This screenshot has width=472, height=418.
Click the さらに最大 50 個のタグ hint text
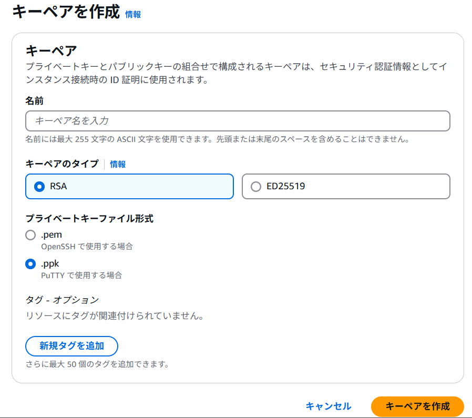pos(97,364)
